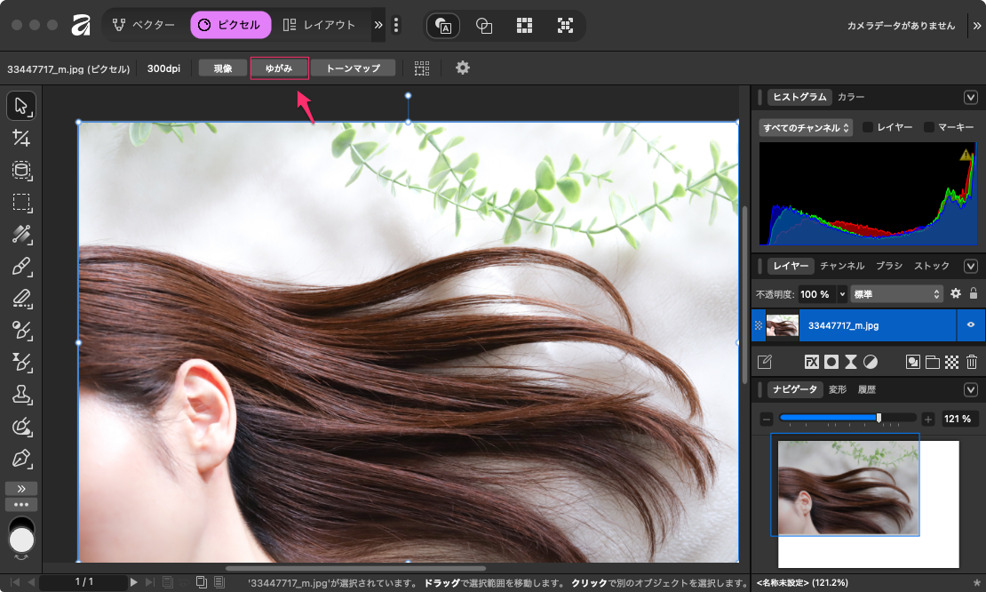This screenshot has height=592, width=986.
Task: Select the Crop tool
Action: (21, 138)
